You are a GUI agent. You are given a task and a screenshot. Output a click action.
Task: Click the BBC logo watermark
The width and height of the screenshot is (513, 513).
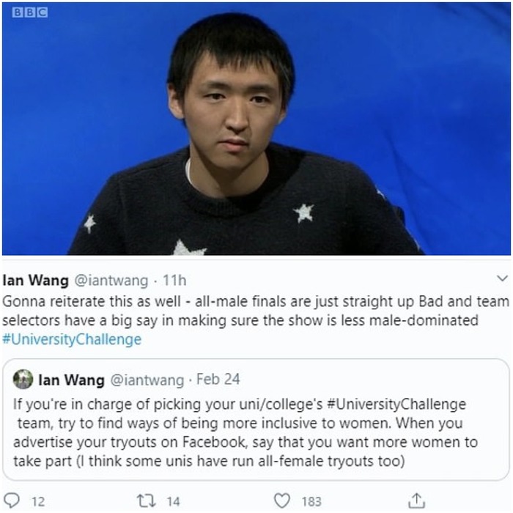30,12
